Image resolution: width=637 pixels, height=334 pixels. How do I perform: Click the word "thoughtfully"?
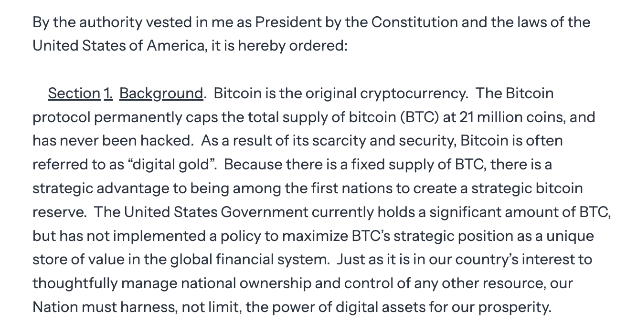(75, 284)
